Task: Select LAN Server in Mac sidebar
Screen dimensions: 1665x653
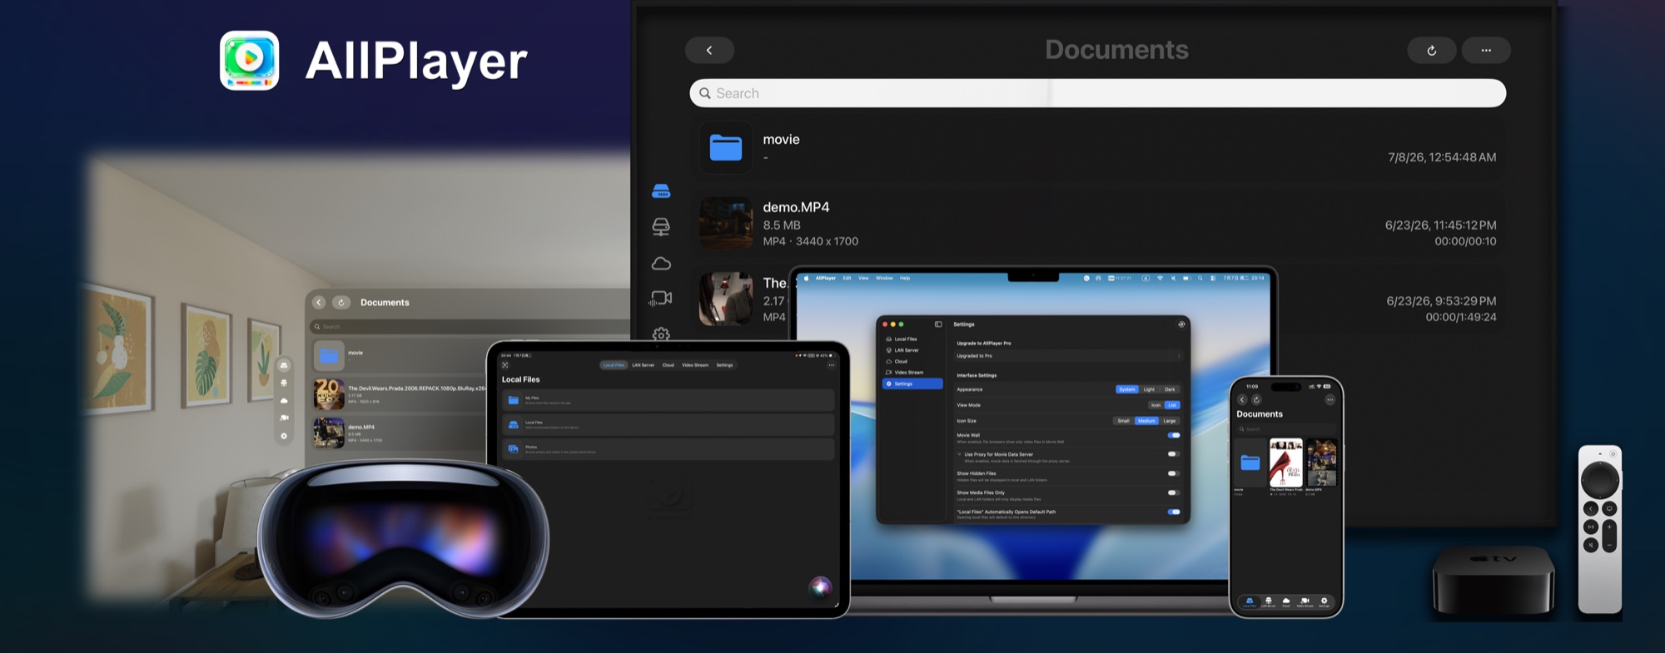Action: (x=912, y=350)
